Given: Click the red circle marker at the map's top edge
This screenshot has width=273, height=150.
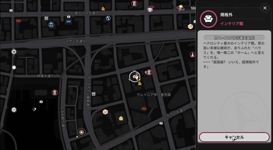Looking at the screenshot, I should pos(134,3).
